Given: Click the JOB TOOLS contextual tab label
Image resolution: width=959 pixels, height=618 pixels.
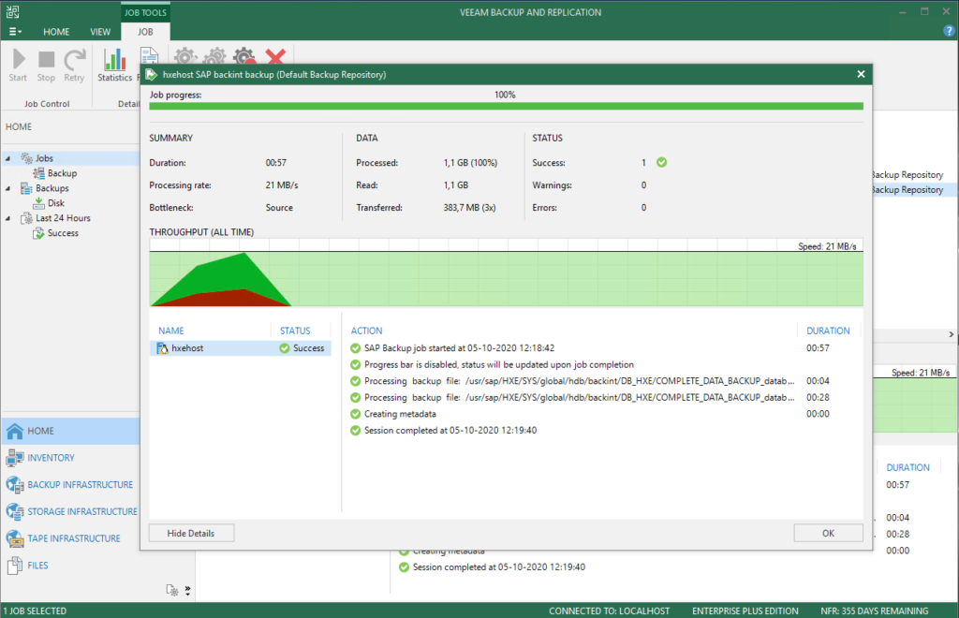Looking at the screenshot, I should [x=145, y=12].
